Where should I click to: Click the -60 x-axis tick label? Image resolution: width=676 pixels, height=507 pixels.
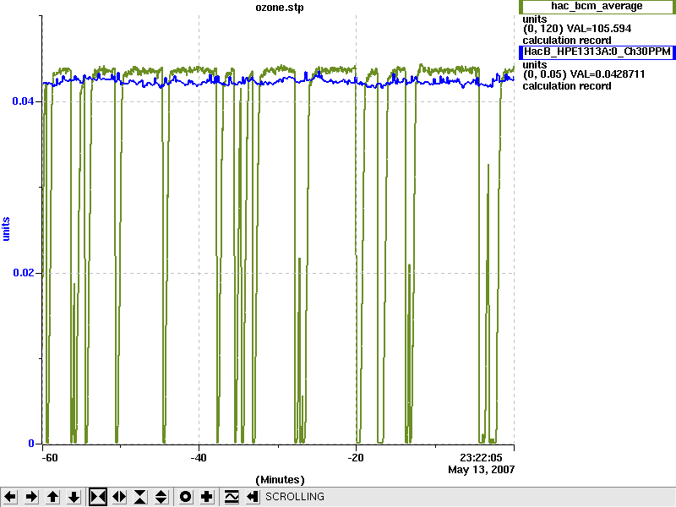[x=50, y=458]
